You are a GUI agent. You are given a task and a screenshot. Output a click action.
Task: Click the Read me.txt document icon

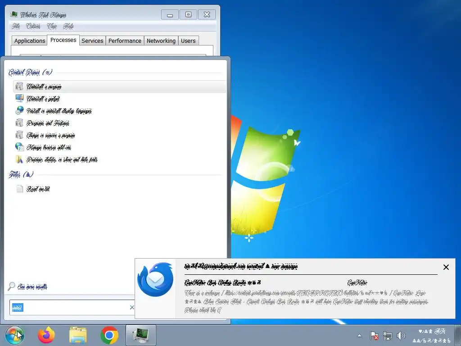click(20, 189)
